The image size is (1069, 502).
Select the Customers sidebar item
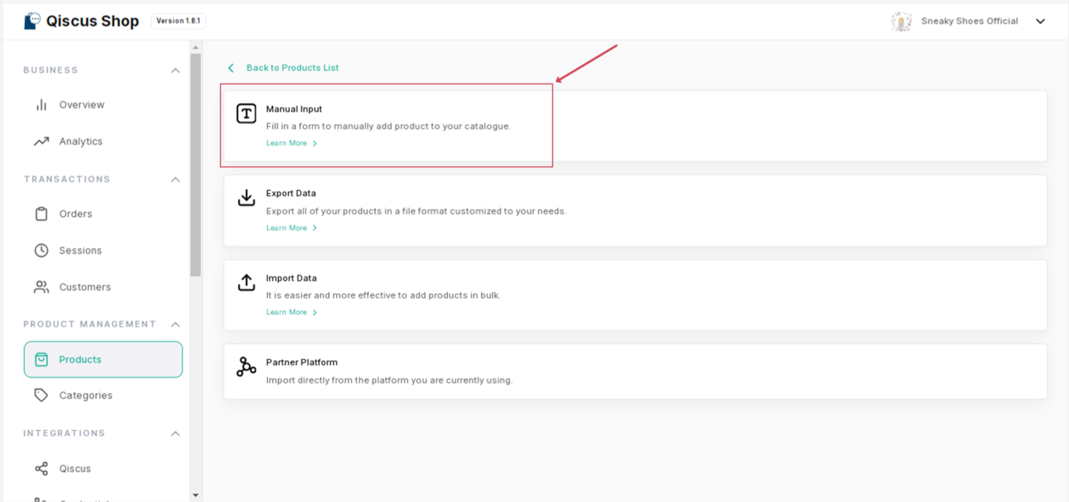click(x=84, y=287)
